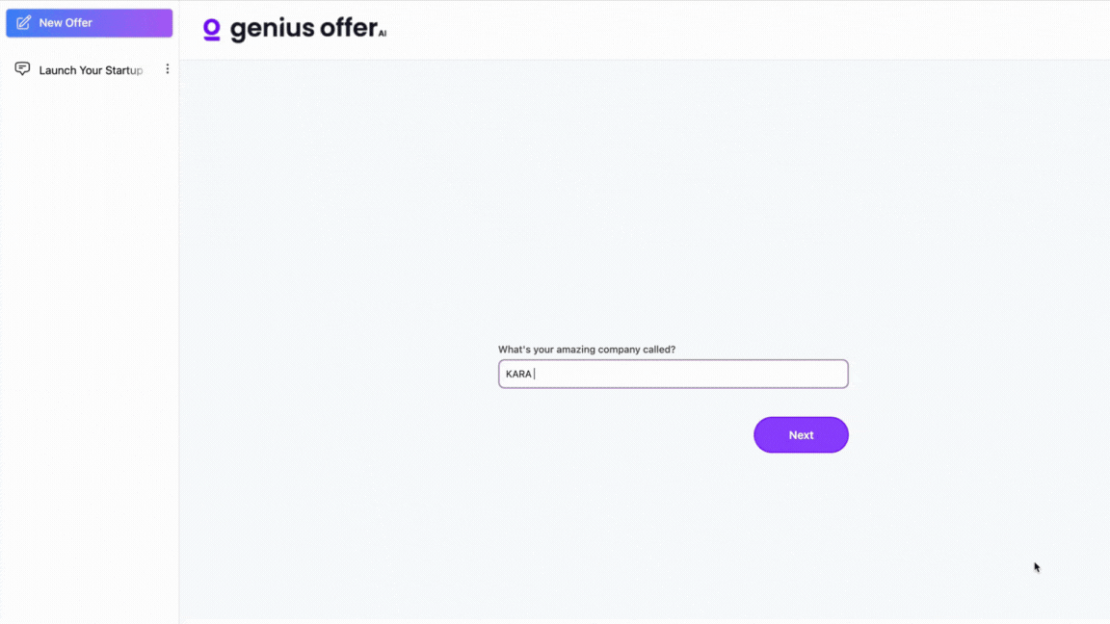Screen dimensions: 1110x624
Task: Select the typed text KARA
Action: [x=518, y=374]
